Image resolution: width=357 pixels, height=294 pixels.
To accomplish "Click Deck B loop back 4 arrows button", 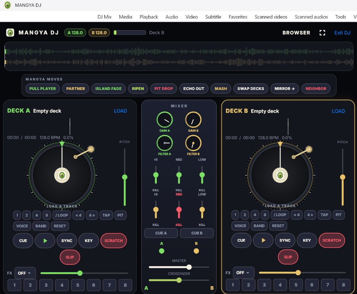I will coord(297,215).
